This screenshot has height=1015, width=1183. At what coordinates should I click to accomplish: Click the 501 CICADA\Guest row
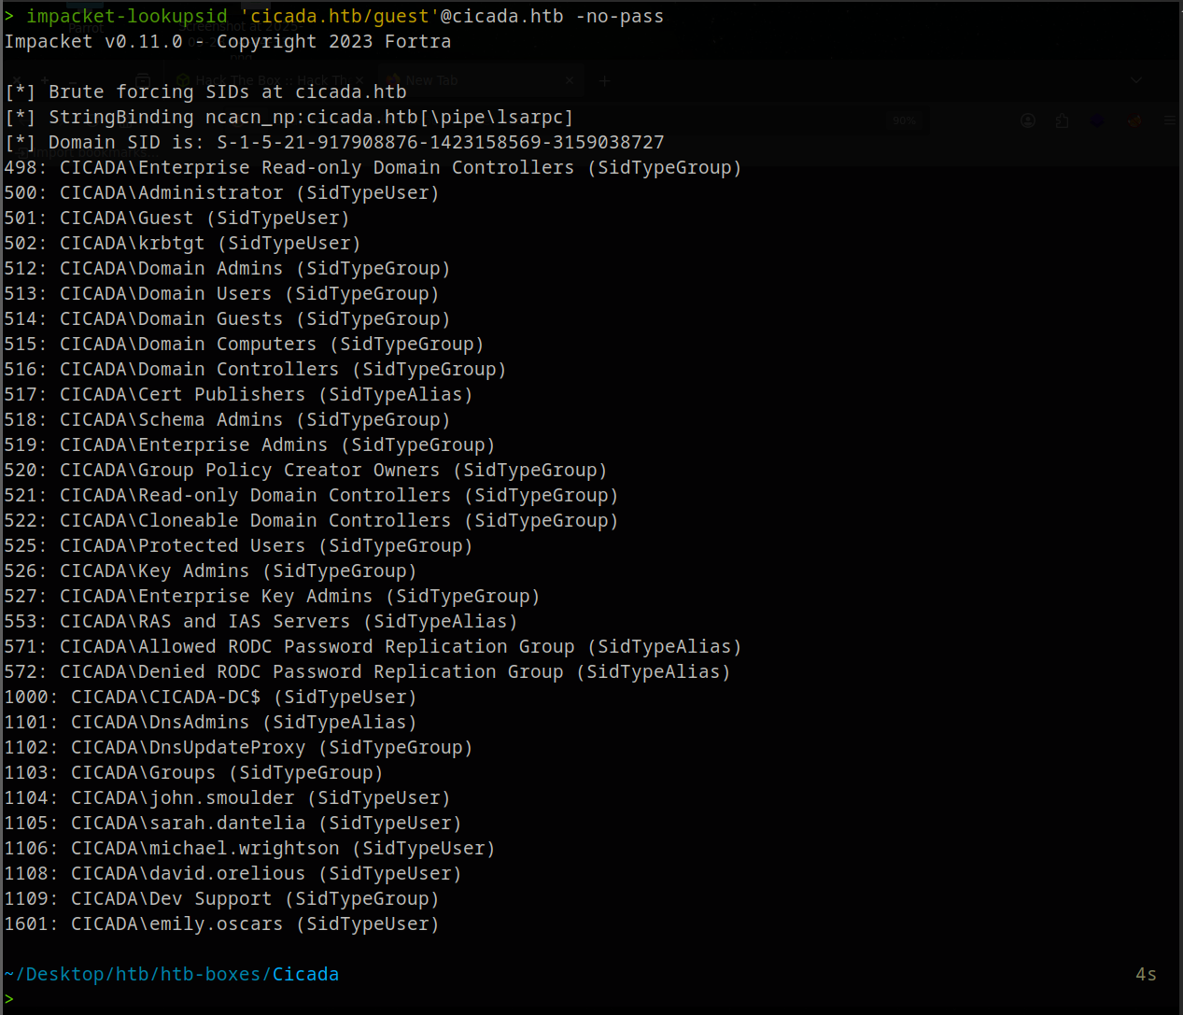[x=176, y=218]
